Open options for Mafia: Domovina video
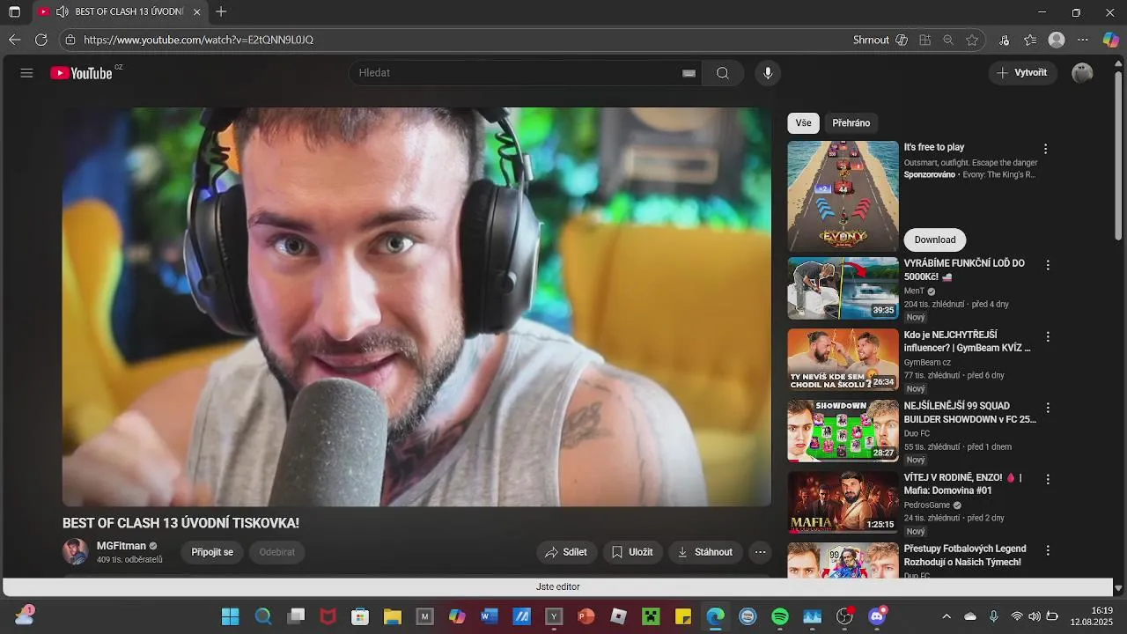 1048,479
